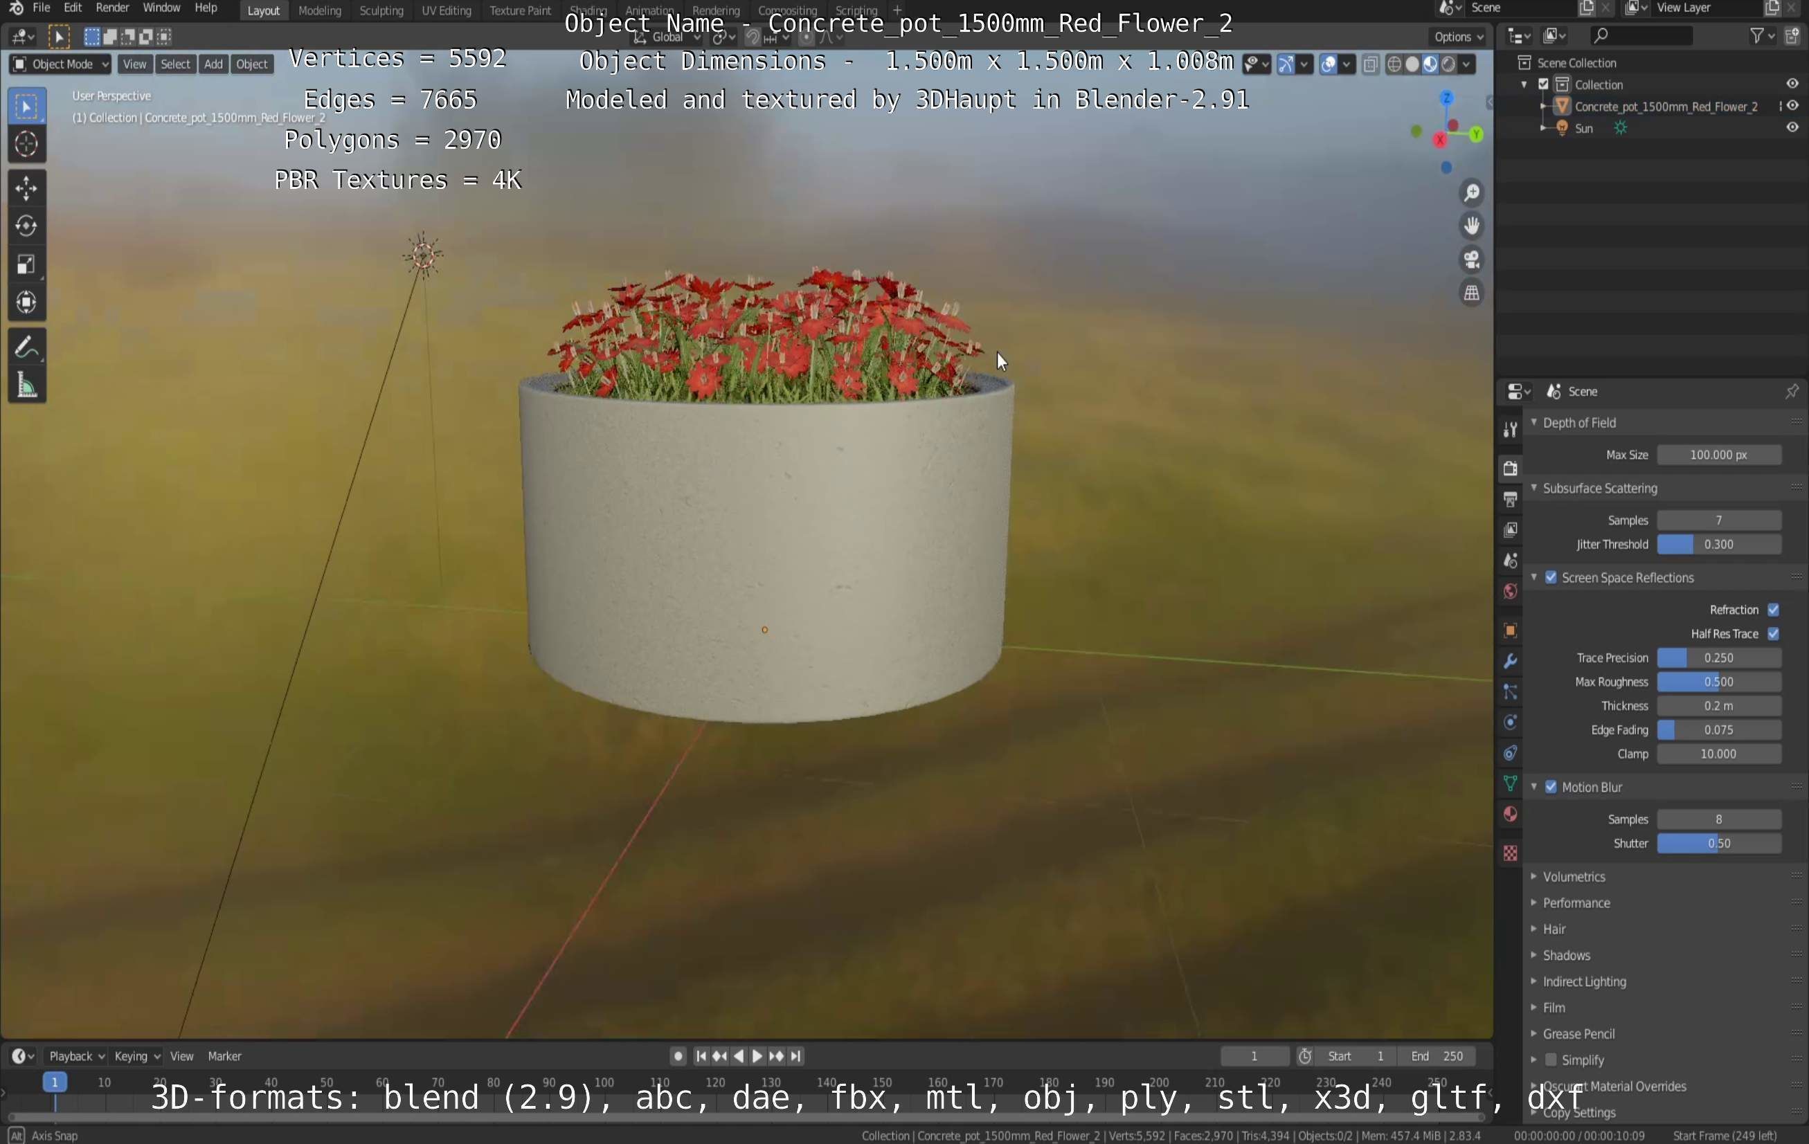Toggle Half Res Trace checkbox

[1773, 633]
